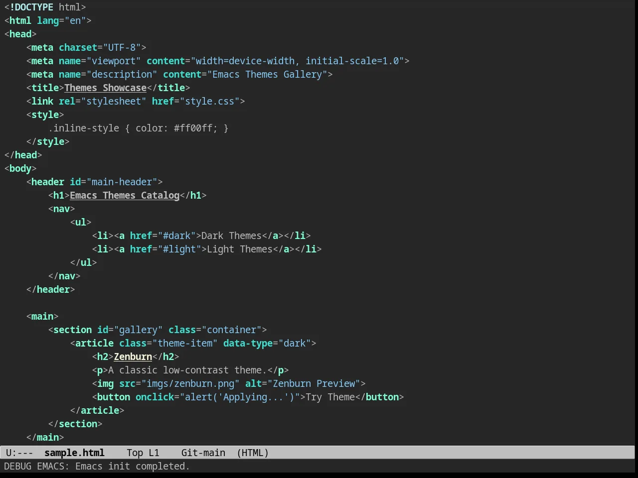Viewport: 638px width, 478px height.
Task: Click the Try Theme button text
Action: click(x=330, y=397)
